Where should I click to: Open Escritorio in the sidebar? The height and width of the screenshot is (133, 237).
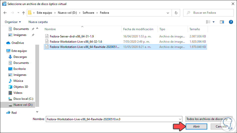[17, 69]
